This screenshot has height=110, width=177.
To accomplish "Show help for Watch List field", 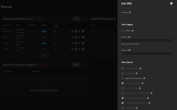I will pos(129,37).
